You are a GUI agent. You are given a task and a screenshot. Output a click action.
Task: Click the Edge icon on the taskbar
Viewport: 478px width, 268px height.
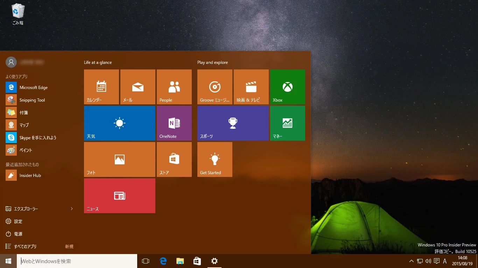(163, 261)
